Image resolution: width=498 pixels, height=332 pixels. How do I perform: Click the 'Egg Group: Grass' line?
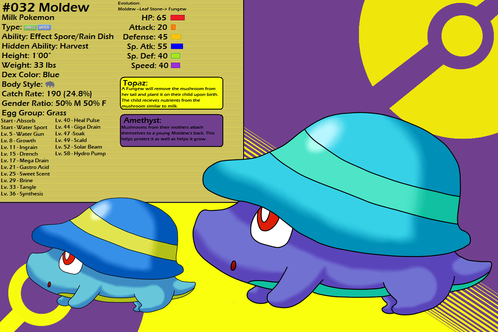point(34,113)
